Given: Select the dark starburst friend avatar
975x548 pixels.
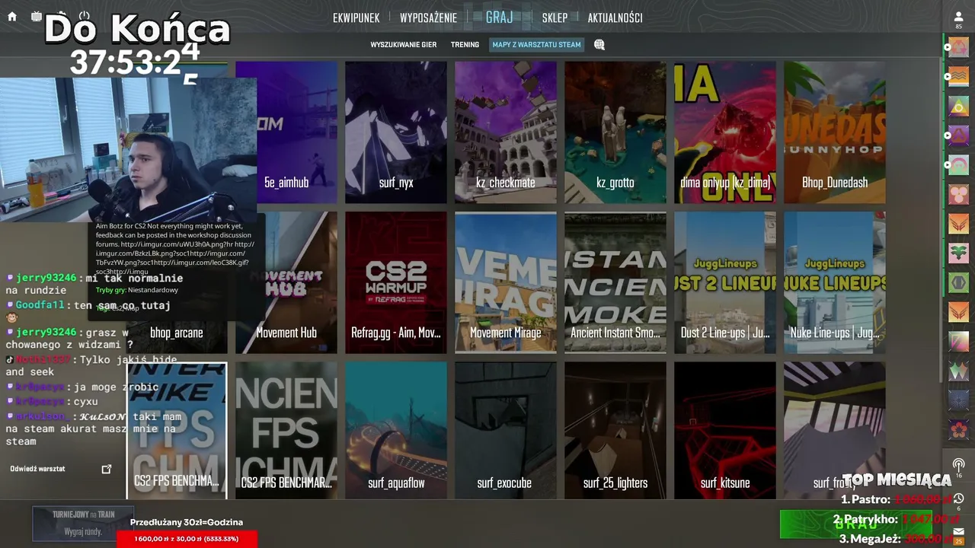Looking at the screenshot, I should click(x=958, y=400).
